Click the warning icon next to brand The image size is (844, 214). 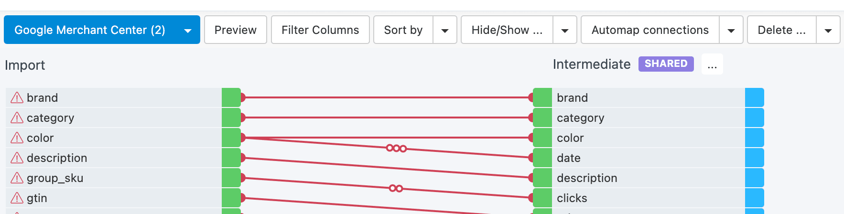17,98
